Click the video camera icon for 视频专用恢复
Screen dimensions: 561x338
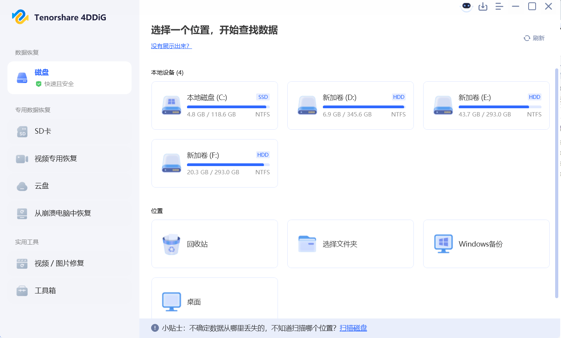[x=22, y=159]
